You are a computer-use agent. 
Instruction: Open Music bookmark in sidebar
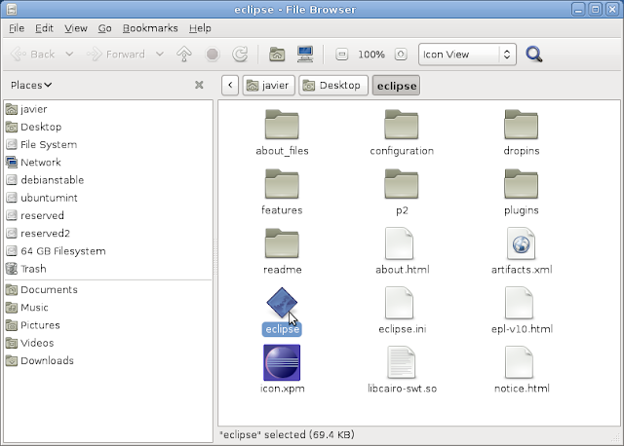107,308
